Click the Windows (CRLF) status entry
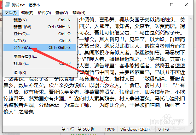The image size is (196, 135). tap(135, 129)
